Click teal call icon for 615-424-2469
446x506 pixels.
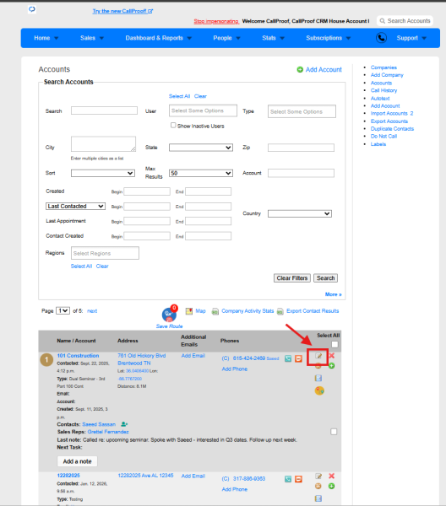tap(288, 358)
